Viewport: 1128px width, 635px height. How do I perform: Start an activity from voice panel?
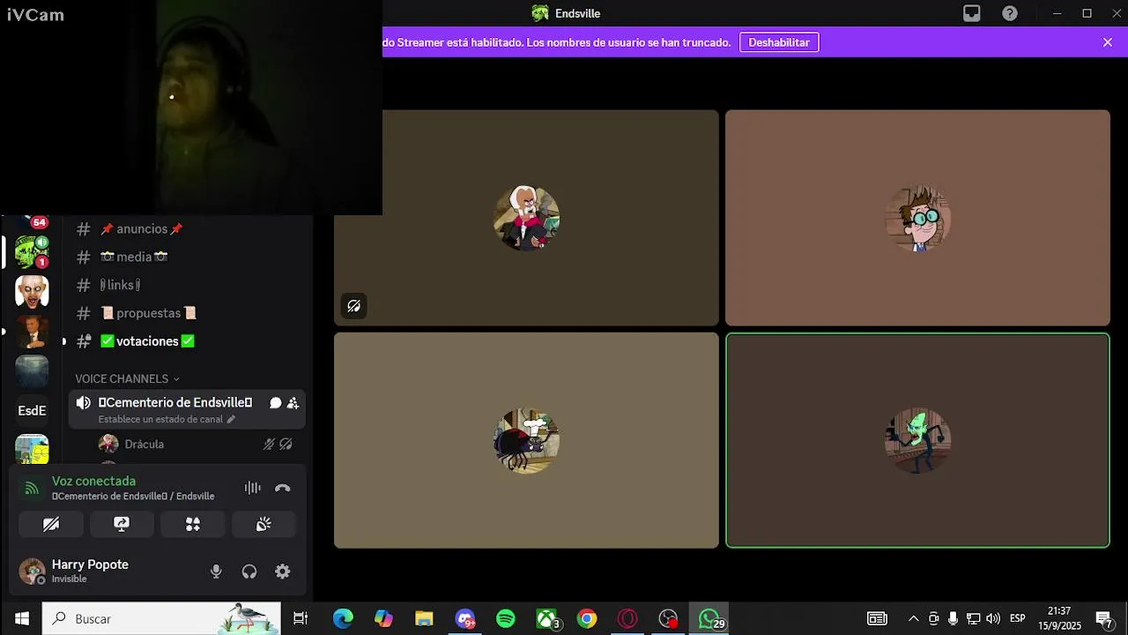point(193,524)
